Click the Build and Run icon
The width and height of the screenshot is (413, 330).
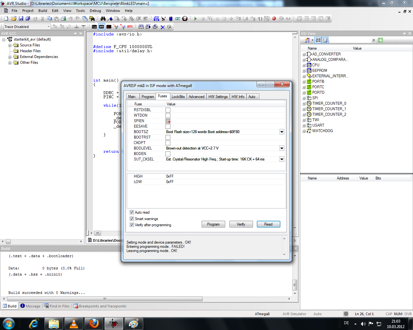click(x=148, y=27)
